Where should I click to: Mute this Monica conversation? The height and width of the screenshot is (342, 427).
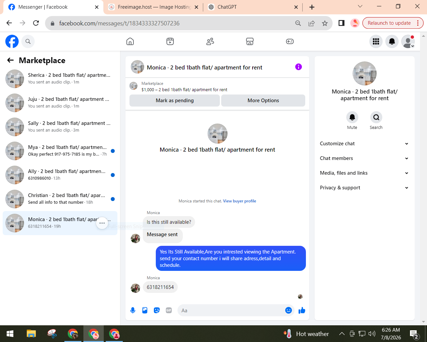pyautogui.click(x=352, y=117)
